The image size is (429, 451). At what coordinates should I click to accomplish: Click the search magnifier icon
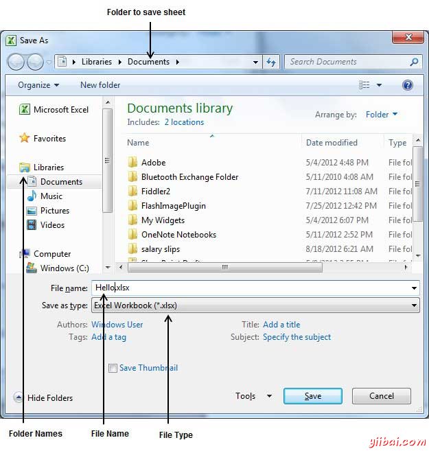414,62
